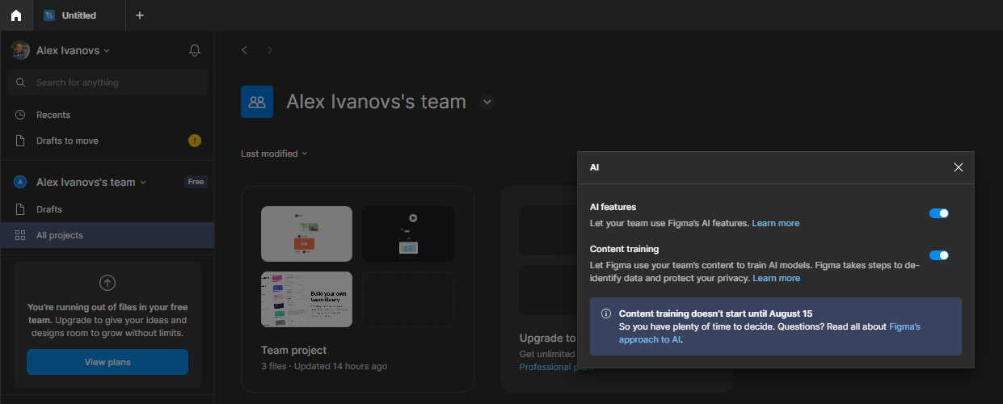Open the video file thumbnail
The width and height of the screenshot is (1003, 404).
[407, 234]
